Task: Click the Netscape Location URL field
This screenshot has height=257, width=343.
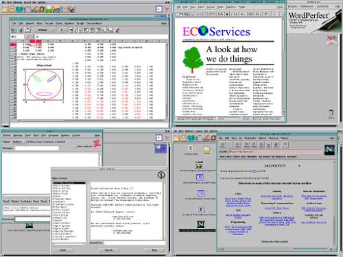Action: pos(275,151)
